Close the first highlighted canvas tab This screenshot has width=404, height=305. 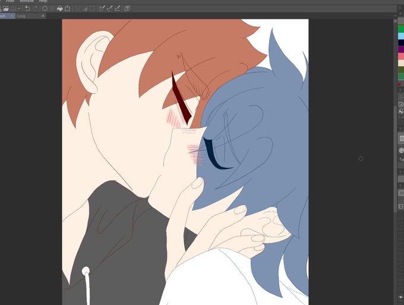(x=12, y=16)
